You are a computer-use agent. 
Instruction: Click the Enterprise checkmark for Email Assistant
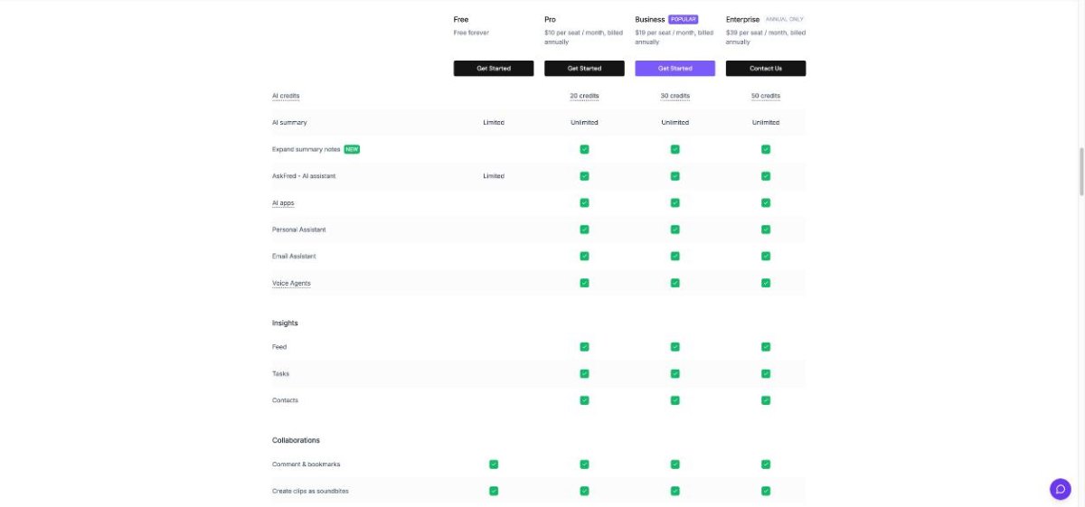coord(765,256)
